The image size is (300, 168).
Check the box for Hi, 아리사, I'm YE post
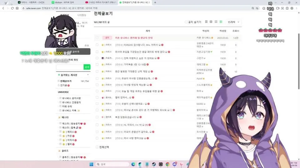(x=97, y=125)
